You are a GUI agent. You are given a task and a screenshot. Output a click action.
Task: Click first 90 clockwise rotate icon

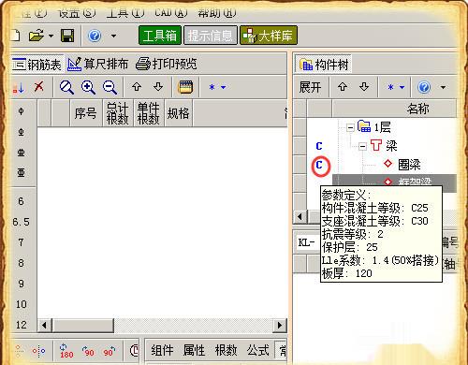88,352
